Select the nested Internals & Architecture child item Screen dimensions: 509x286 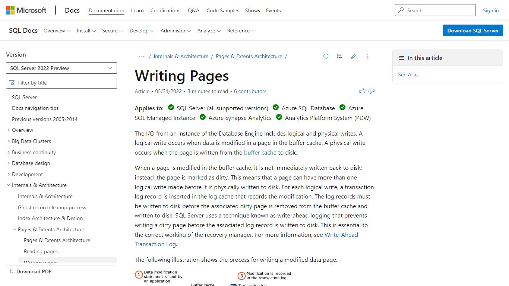45,196
